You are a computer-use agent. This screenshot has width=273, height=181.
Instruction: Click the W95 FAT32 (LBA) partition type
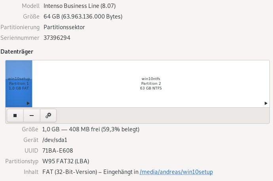point(66,161)
